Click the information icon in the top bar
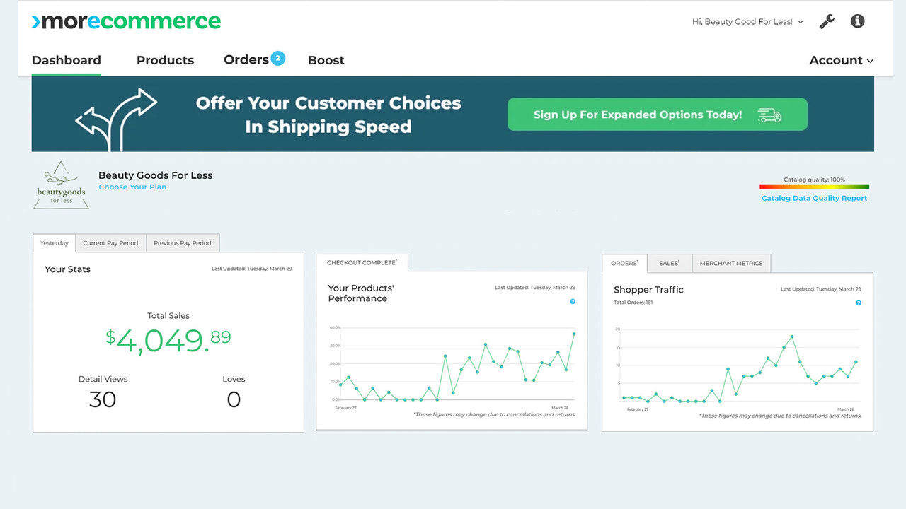 coord(857,21)
